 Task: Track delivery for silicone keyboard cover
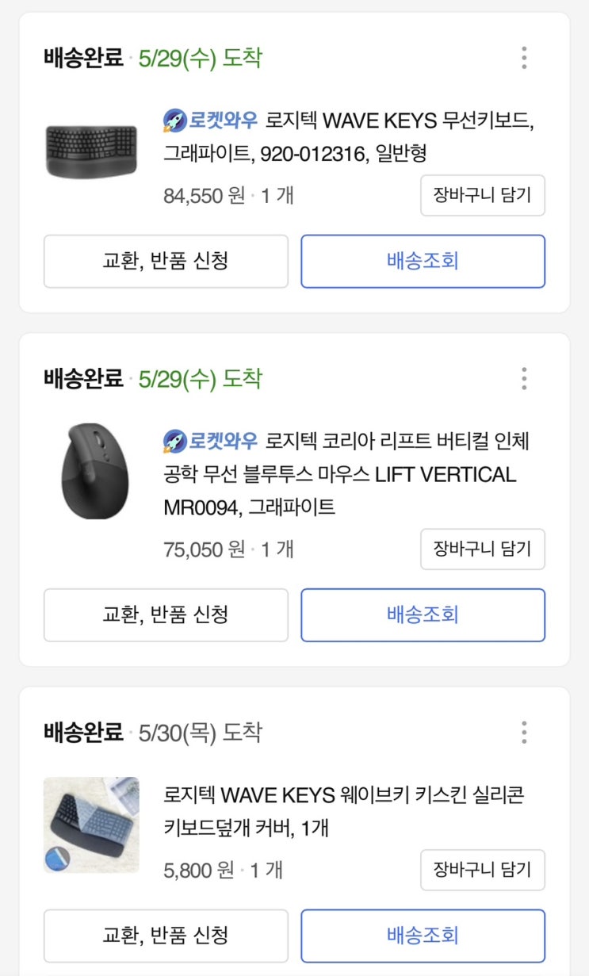click(x=423, y=936)
